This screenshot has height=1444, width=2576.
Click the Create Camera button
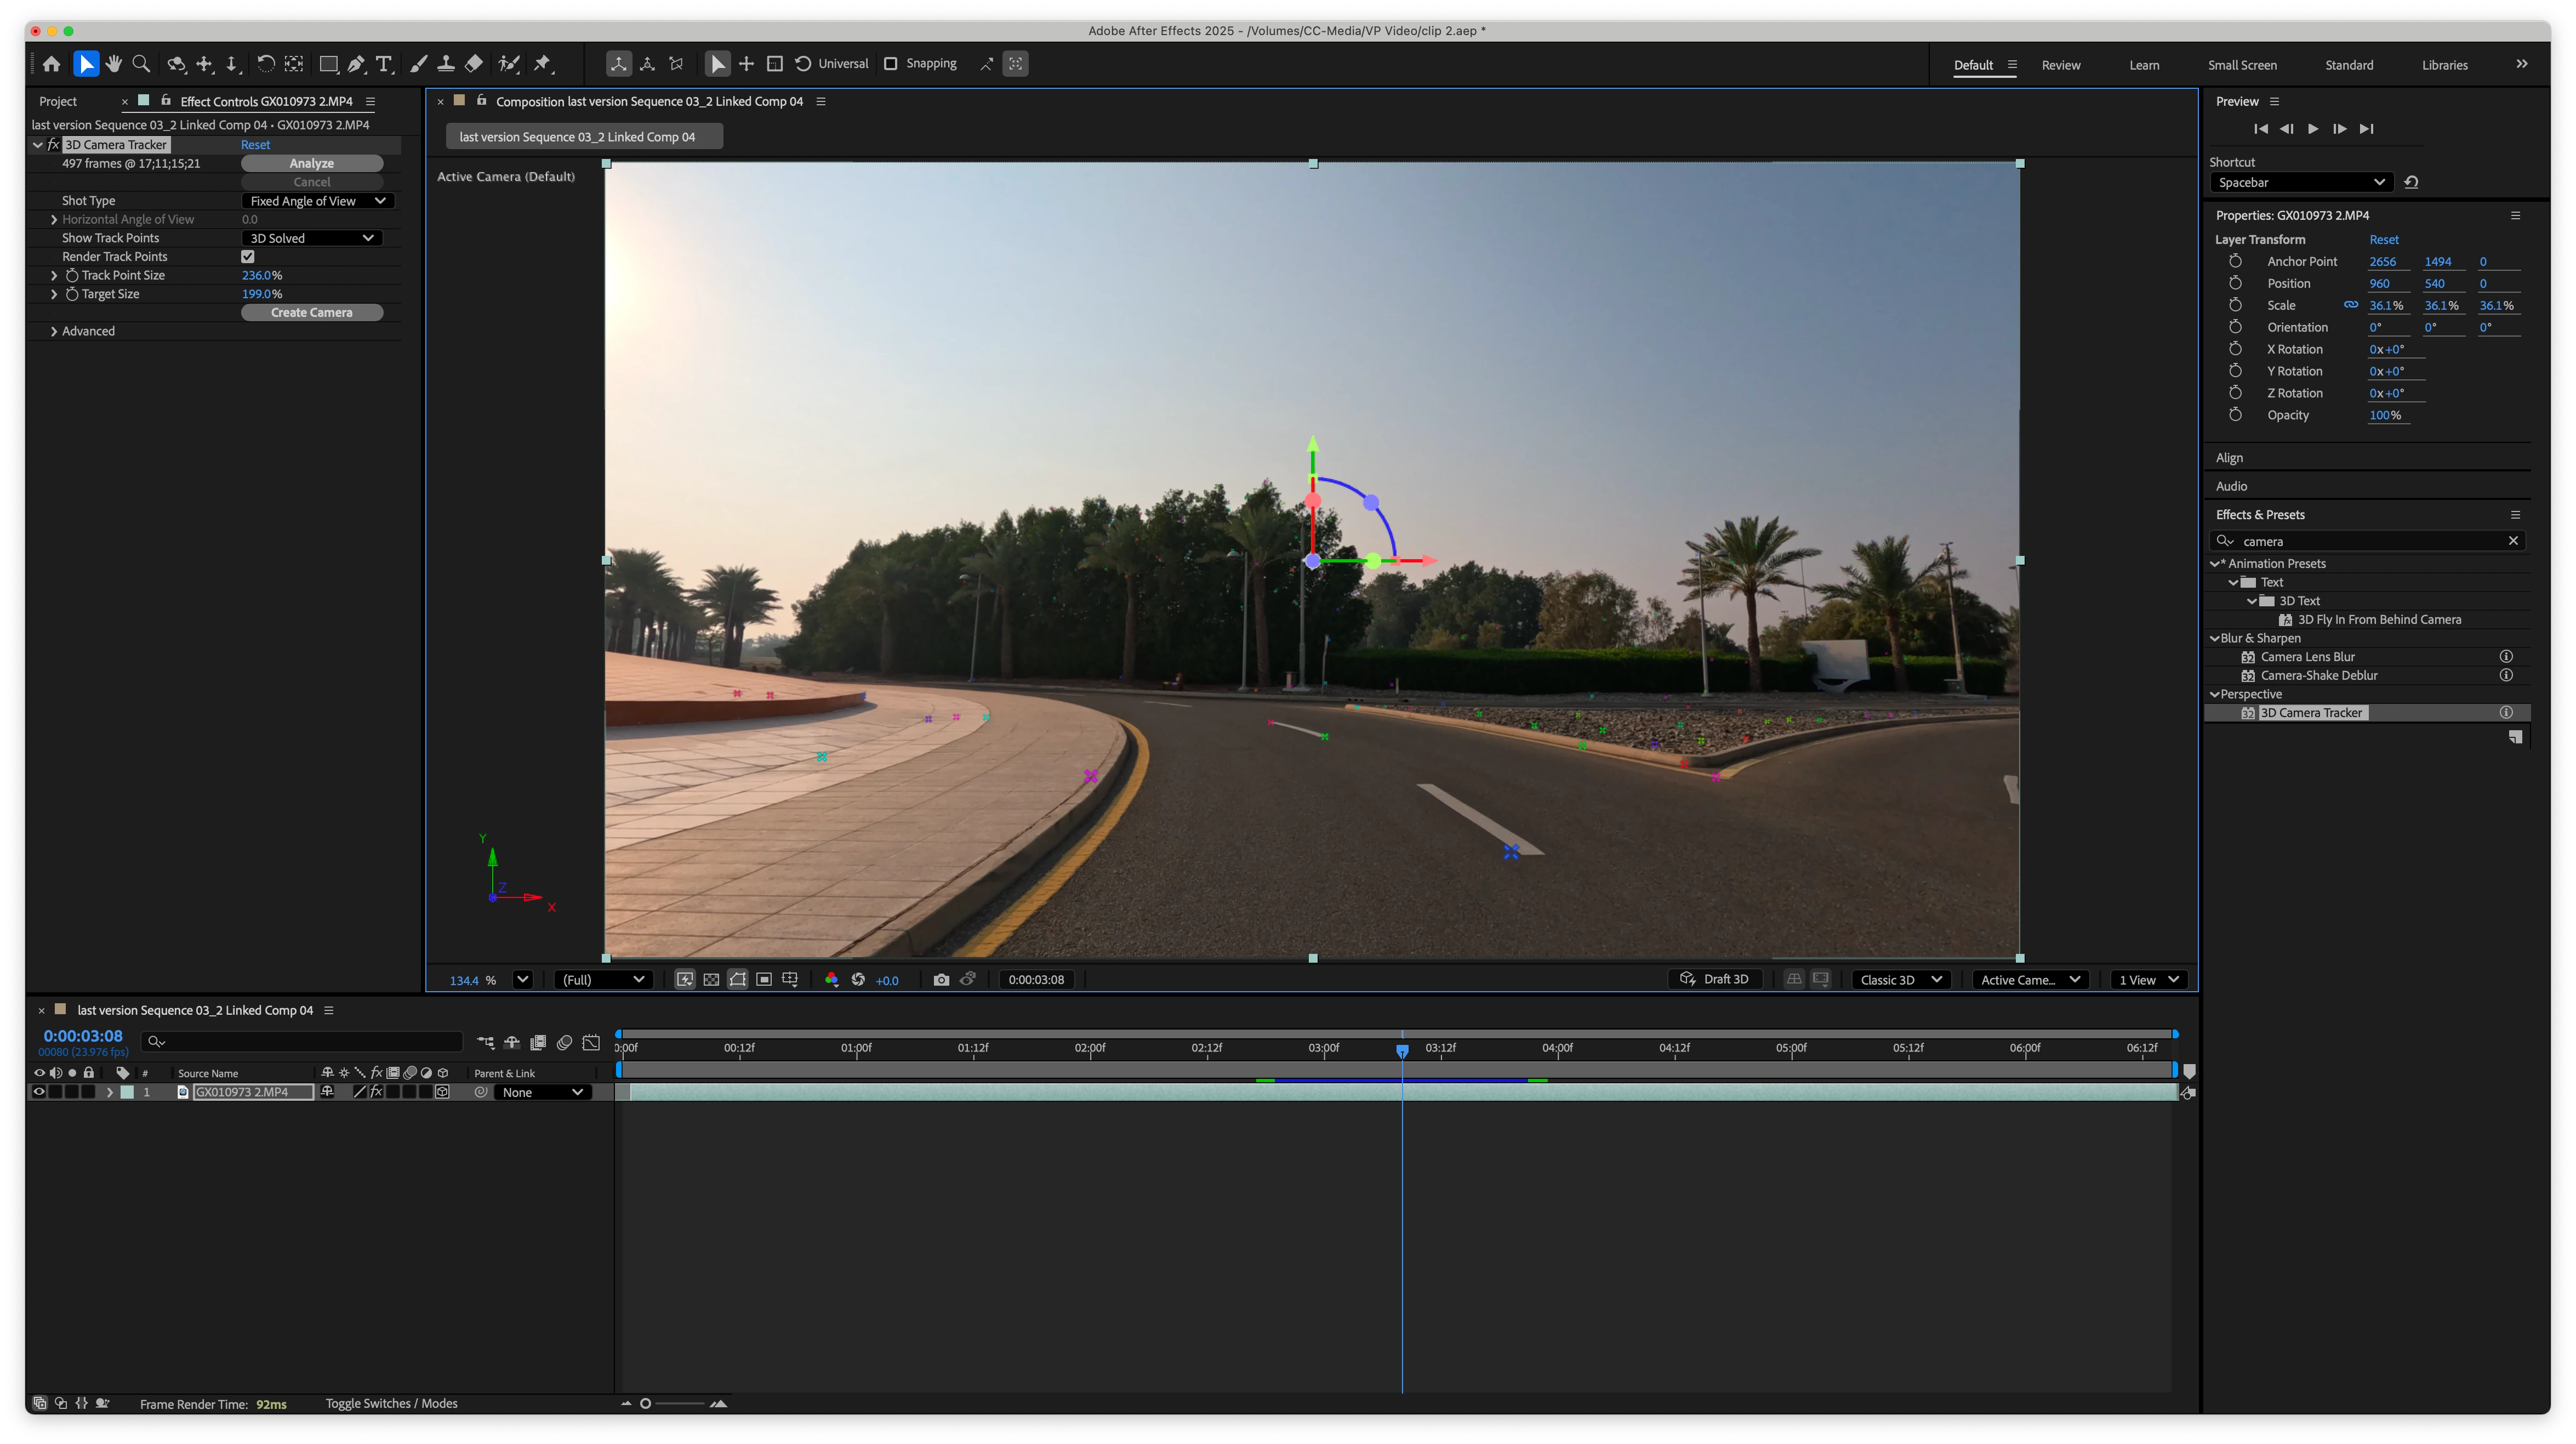[x=312, y=313]
